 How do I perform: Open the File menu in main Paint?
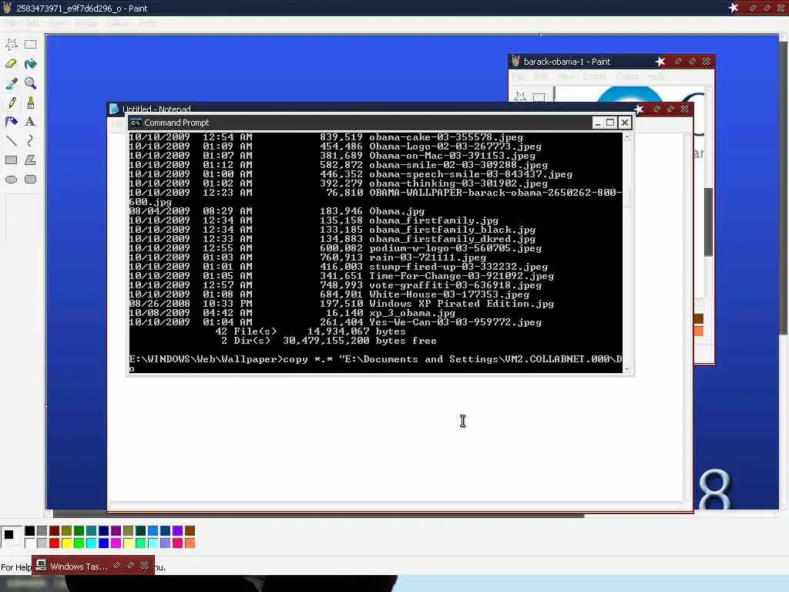[11, 23]
